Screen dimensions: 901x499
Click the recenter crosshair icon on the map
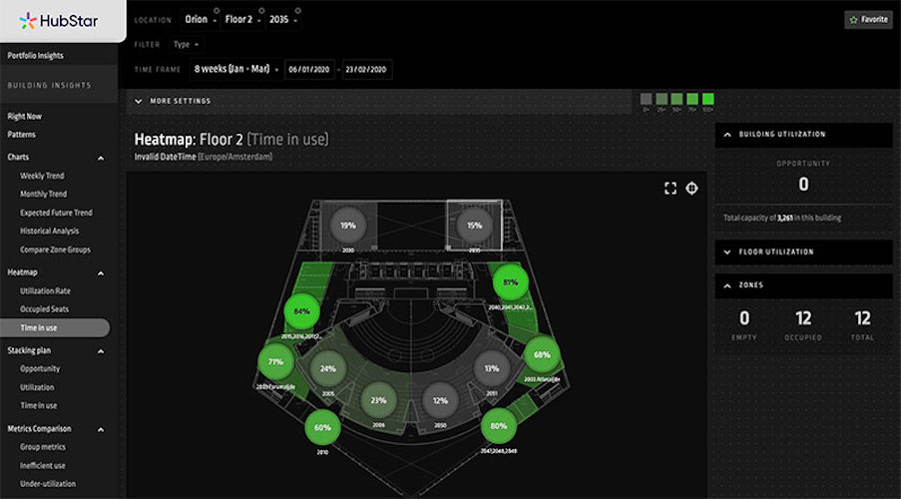pyautogui.click(x=691, y=189)
